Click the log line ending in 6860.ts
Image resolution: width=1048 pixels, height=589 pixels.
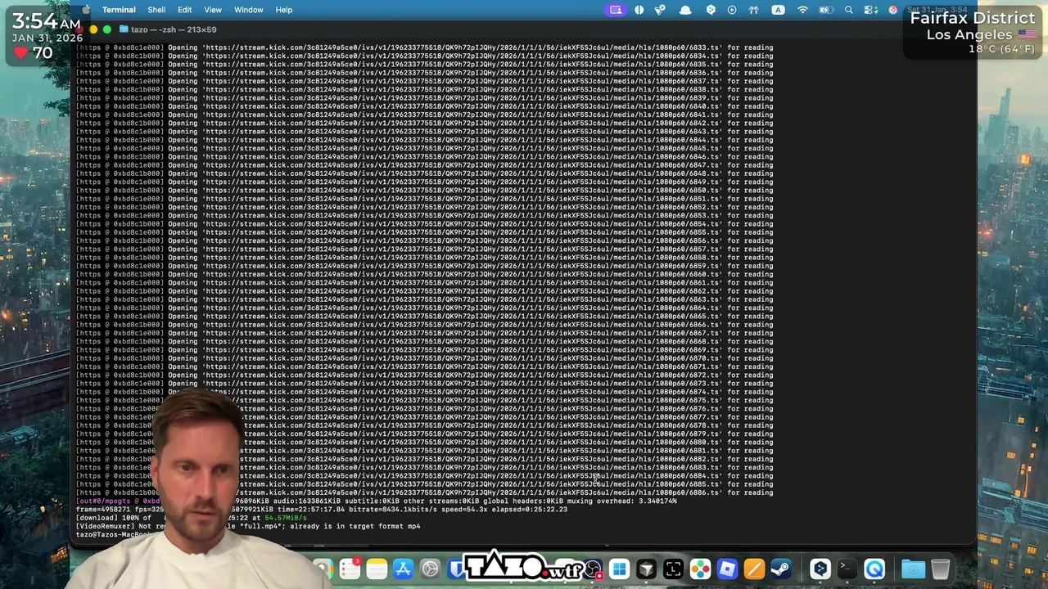click(x=425, y=274)
